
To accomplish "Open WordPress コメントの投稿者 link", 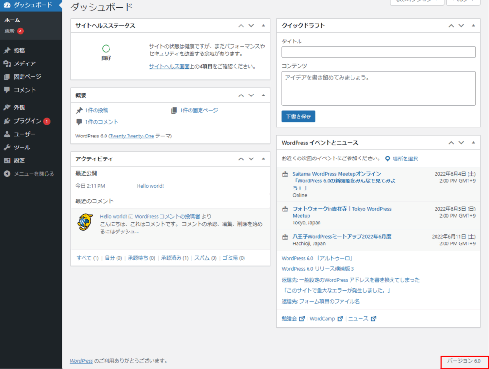I will 167,216.
